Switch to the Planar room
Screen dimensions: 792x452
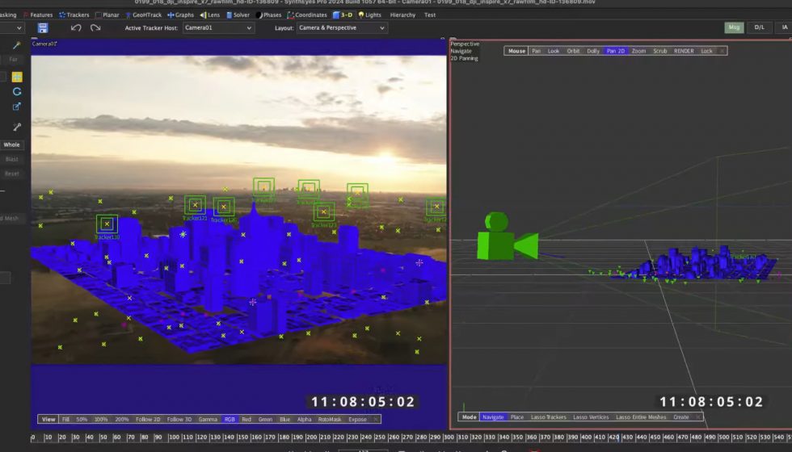click(107, 15)
